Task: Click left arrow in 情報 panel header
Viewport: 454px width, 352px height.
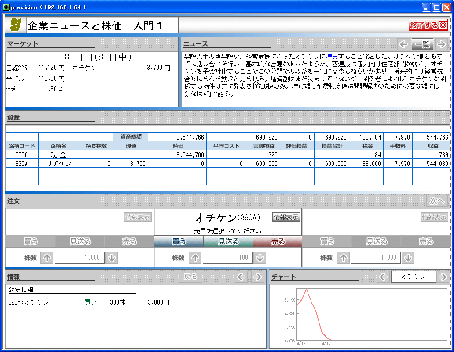Action: pyautogui.click(x=241, y=277)
